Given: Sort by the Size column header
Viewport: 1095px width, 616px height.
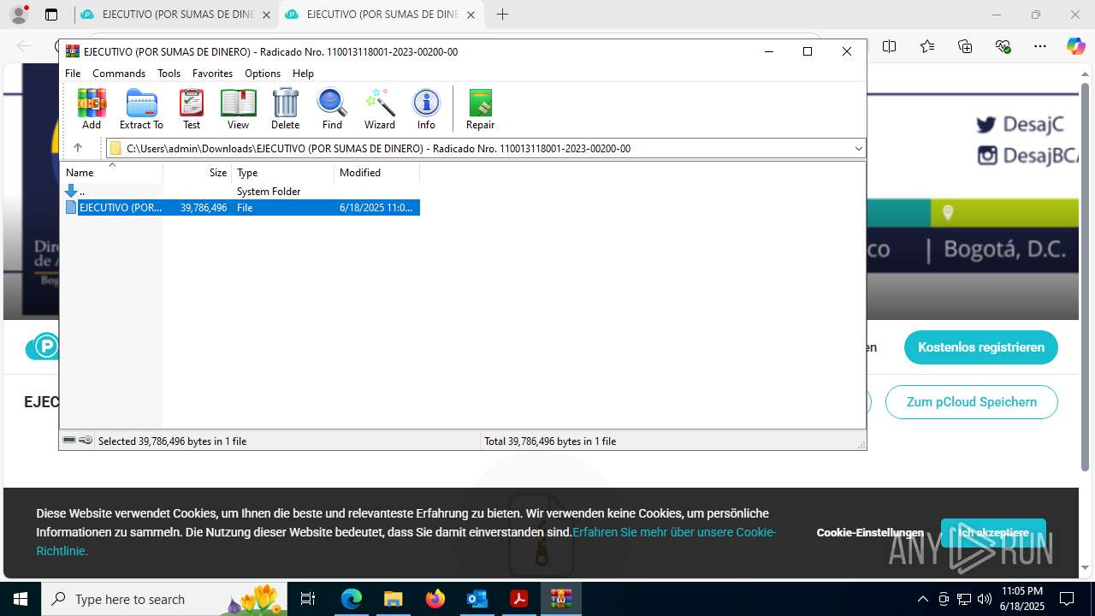Looking at the screenshot, I should coord(198,173).
